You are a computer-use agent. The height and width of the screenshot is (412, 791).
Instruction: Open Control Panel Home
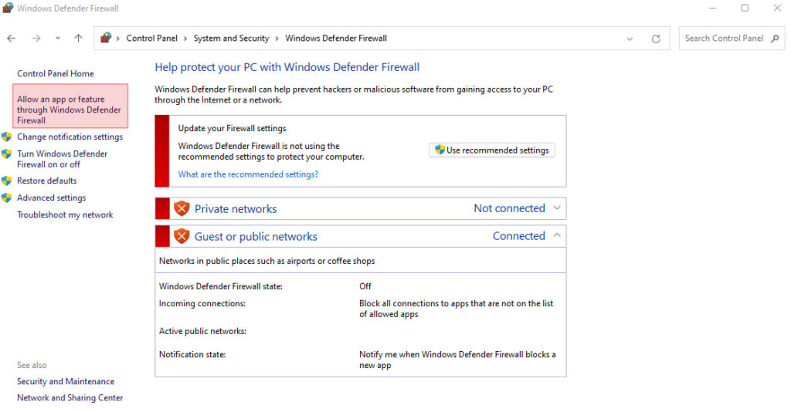coord(56,73)
